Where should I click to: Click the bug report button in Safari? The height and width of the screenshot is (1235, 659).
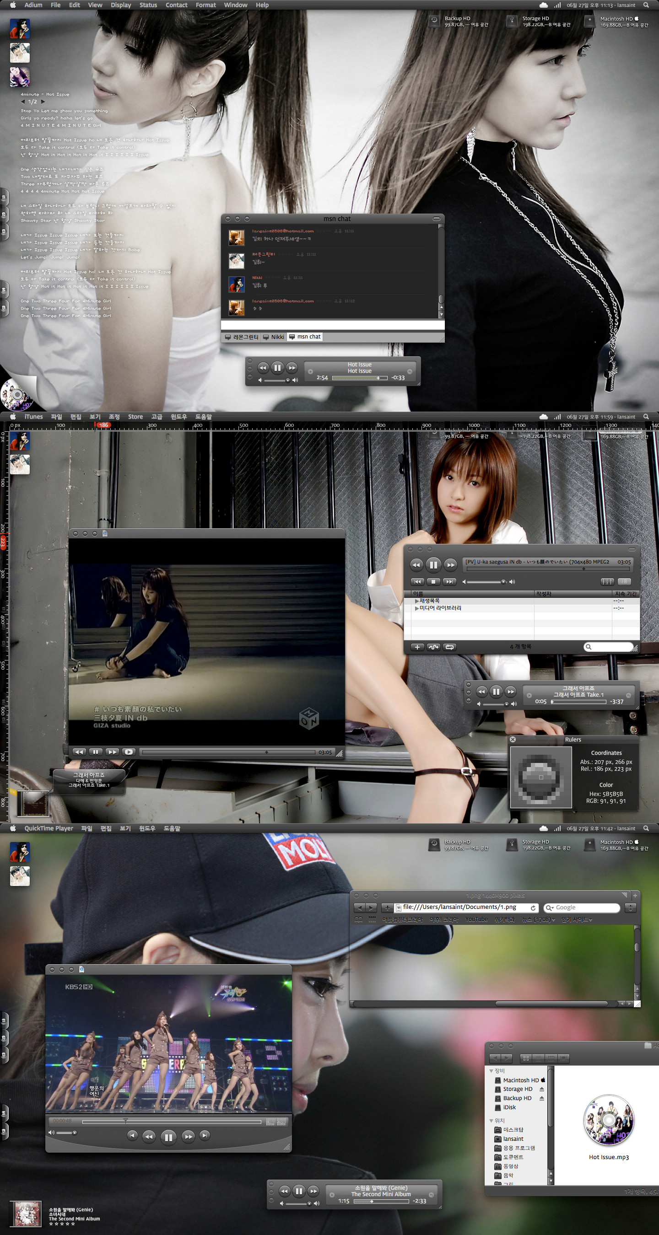click(x=631, y=907)
